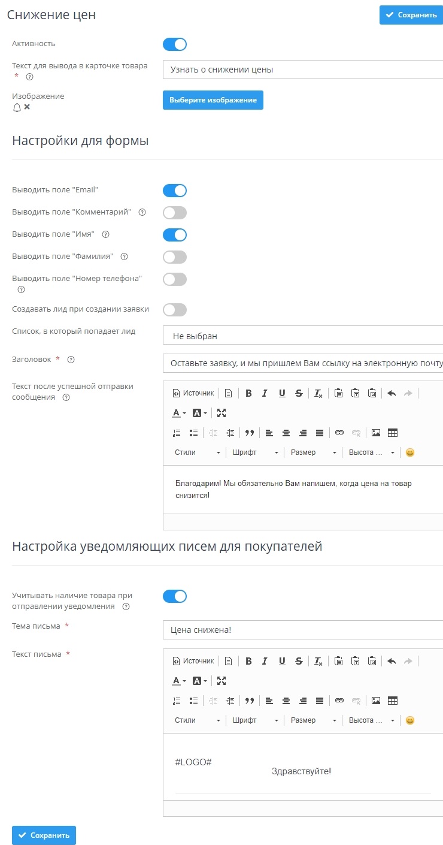Open lead list dropdown "Не выбран"

(x=302, y=336)
